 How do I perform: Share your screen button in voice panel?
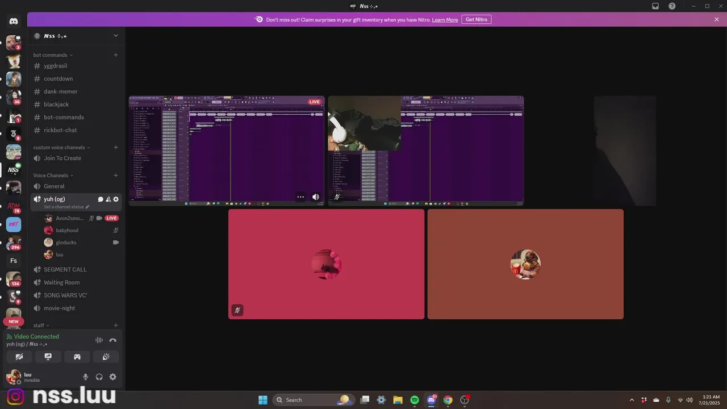48,357
